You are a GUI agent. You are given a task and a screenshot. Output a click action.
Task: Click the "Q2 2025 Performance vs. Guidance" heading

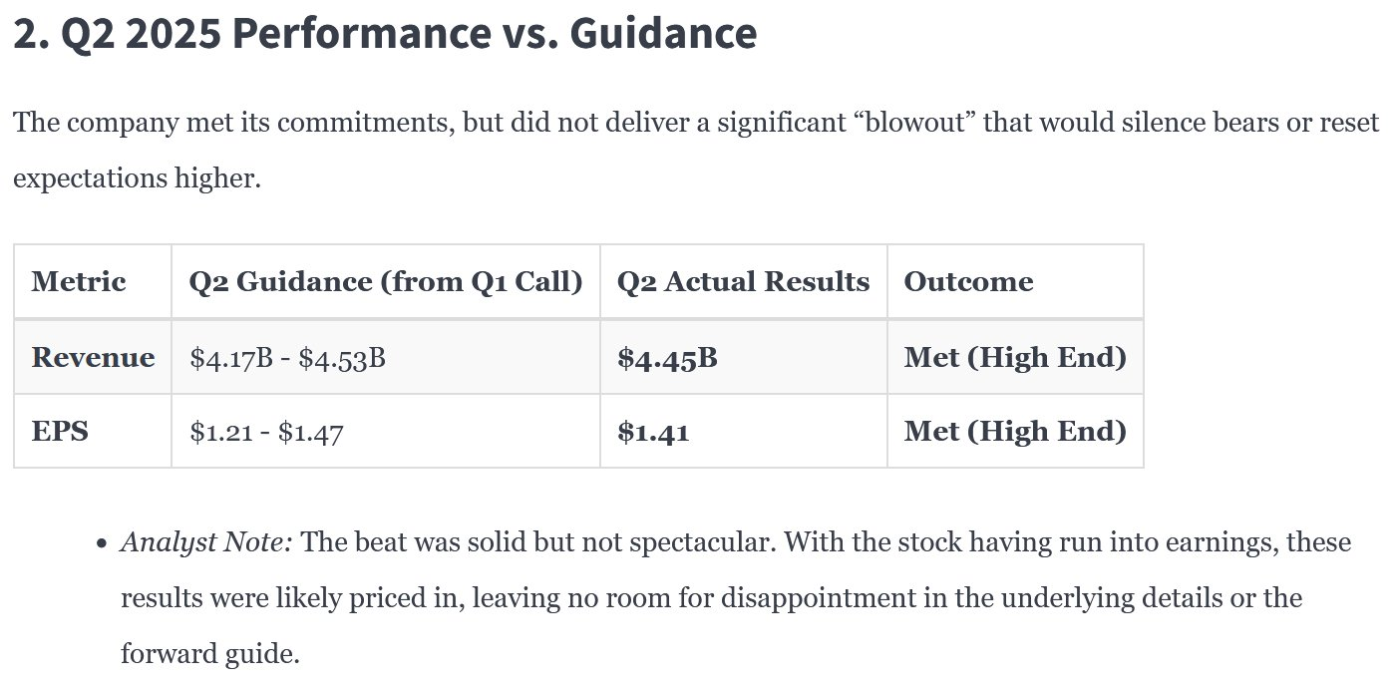385,36
